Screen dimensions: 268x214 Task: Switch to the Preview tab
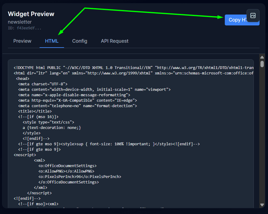point(22,41)
